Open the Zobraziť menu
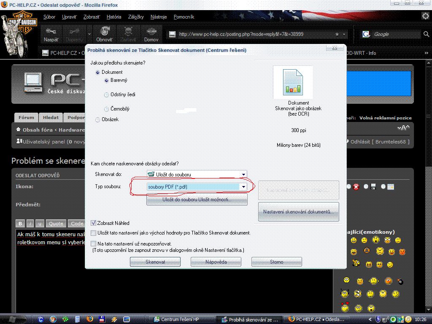432x324 pixels. [x=92, y=17]
